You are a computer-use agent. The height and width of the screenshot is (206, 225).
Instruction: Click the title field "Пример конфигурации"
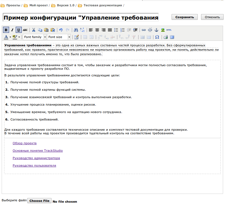point(81,17)
